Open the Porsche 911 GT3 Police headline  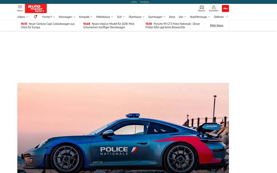pos(173,25)
